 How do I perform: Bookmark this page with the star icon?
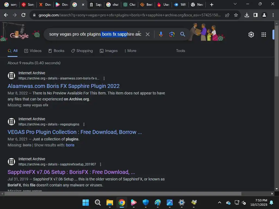click(236, 15)
